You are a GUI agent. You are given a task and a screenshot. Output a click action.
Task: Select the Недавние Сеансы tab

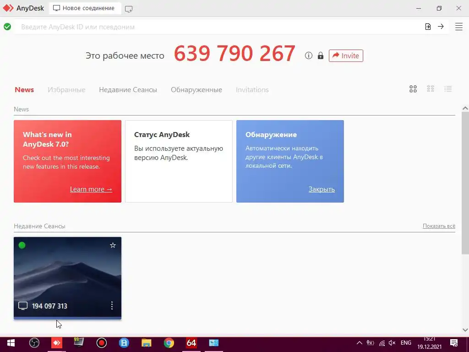point(128,90)
